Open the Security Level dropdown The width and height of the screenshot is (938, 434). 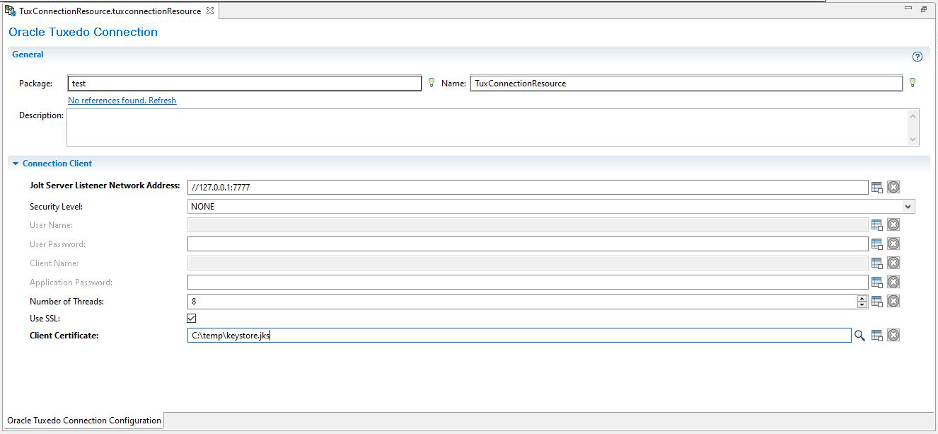[908, 207]
